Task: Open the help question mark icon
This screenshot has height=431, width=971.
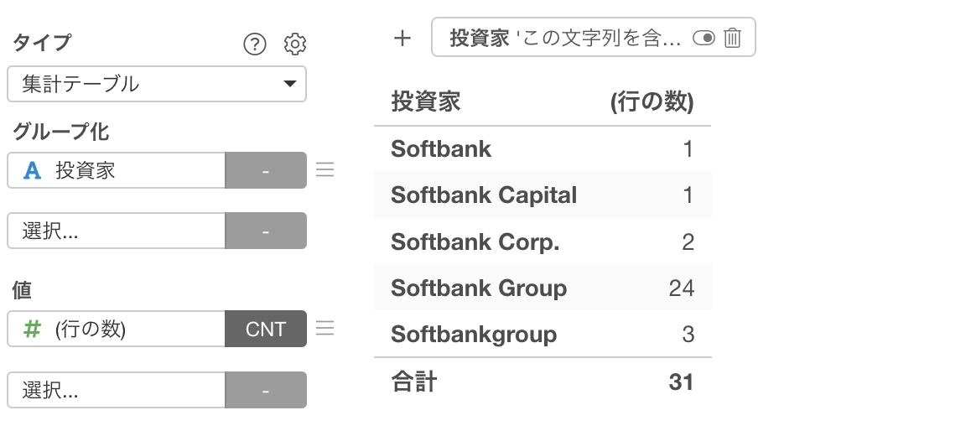Action: [x=255, y=44]
